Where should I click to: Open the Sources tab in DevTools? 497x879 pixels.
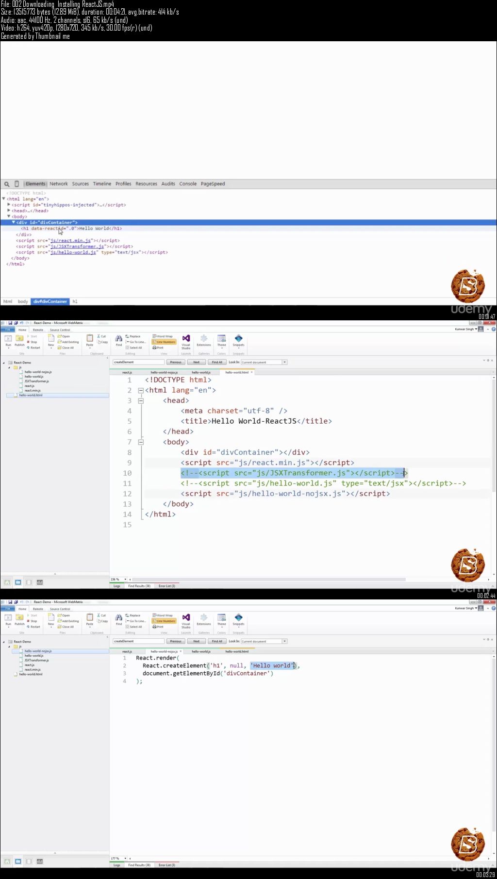[81, 184]
